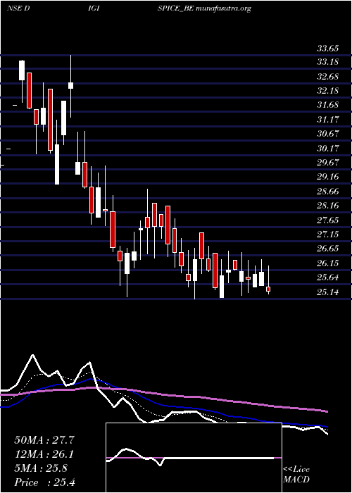
Task: Click the Price : 25.4 readout
Action: coord(44,482)
